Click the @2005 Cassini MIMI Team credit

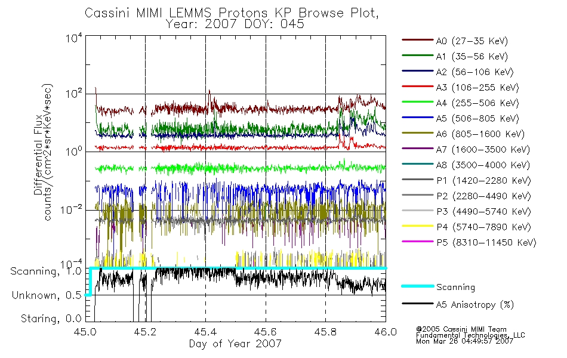[x=461, y=329]
